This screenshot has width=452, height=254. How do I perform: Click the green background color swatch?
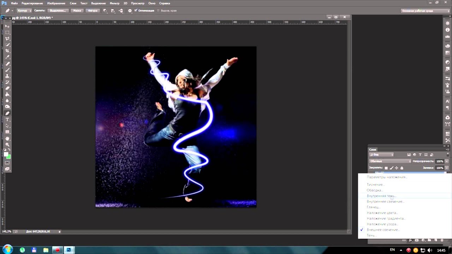[9, 158]
